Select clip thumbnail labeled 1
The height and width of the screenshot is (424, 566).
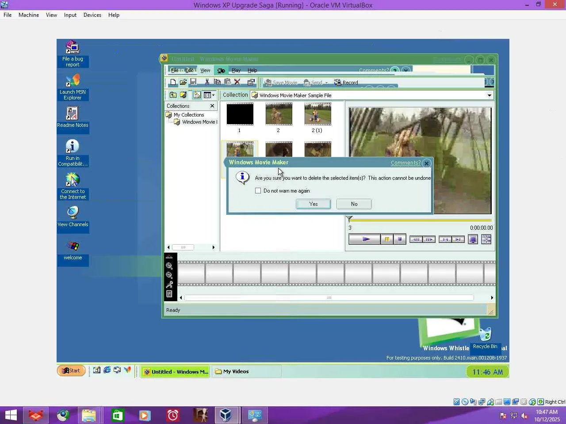240,114
